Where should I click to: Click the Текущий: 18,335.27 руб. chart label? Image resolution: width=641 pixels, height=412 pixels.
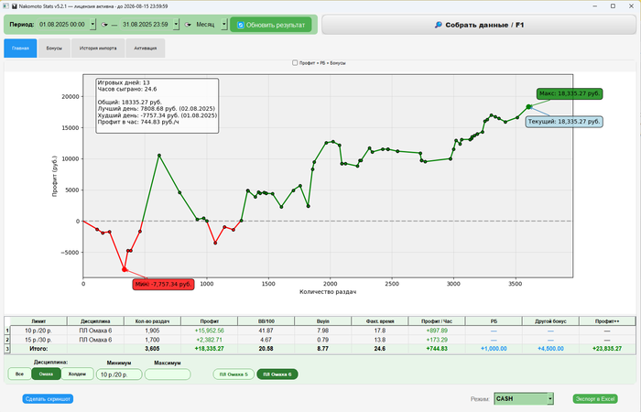click(x=564, y=122)
